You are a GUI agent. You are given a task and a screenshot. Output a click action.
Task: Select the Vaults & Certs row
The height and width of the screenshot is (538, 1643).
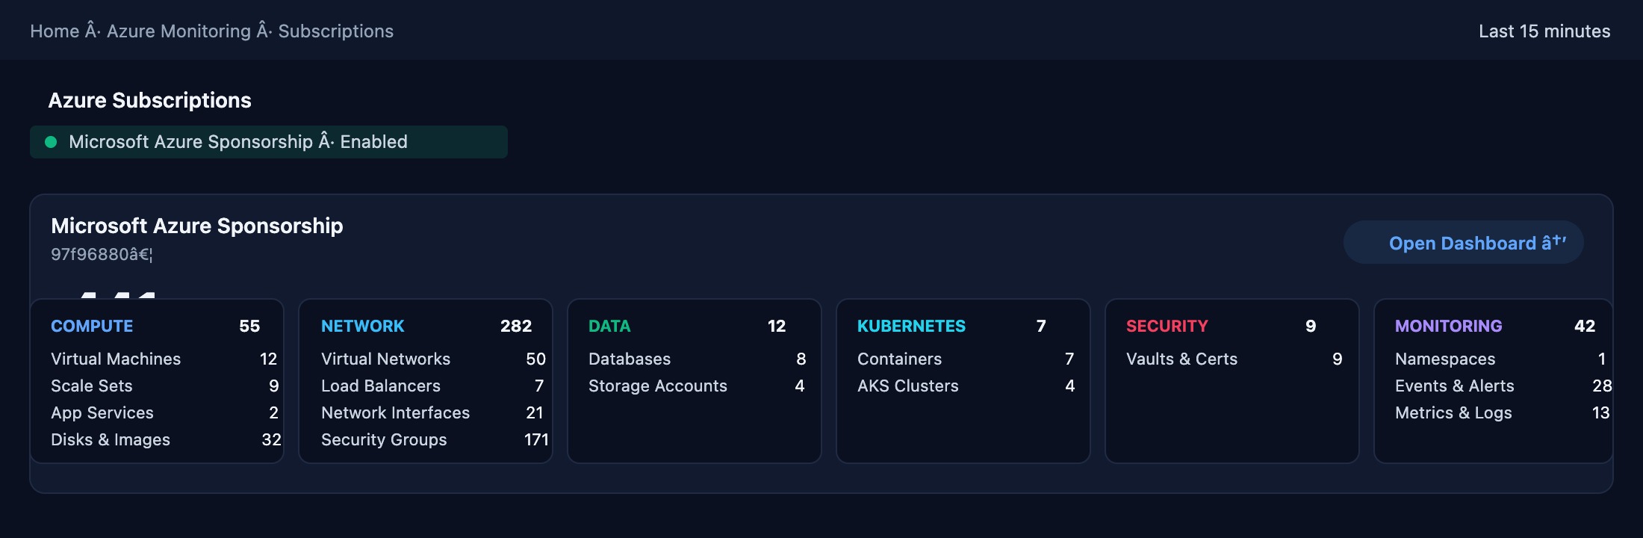point(1234,359)
